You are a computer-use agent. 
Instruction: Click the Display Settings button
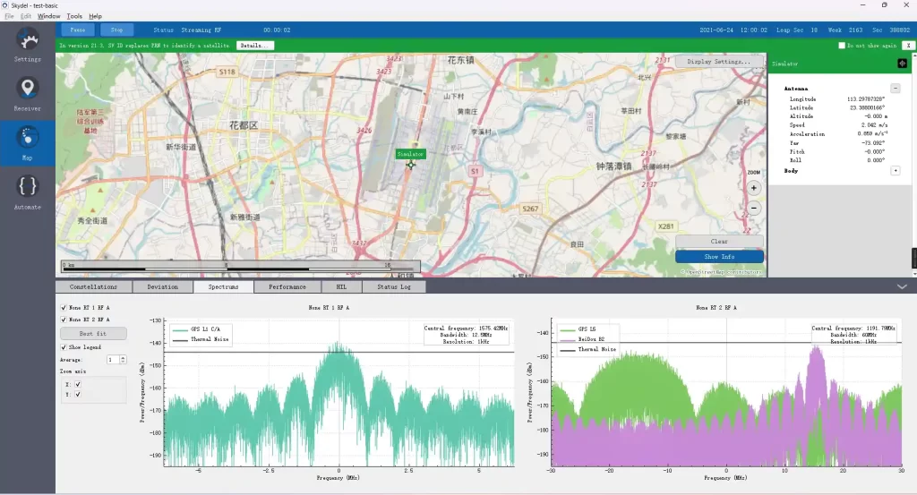click(x=719, y=62)
